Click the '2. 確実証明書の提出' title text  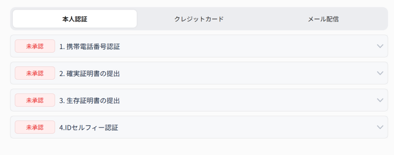pos(90,73)
